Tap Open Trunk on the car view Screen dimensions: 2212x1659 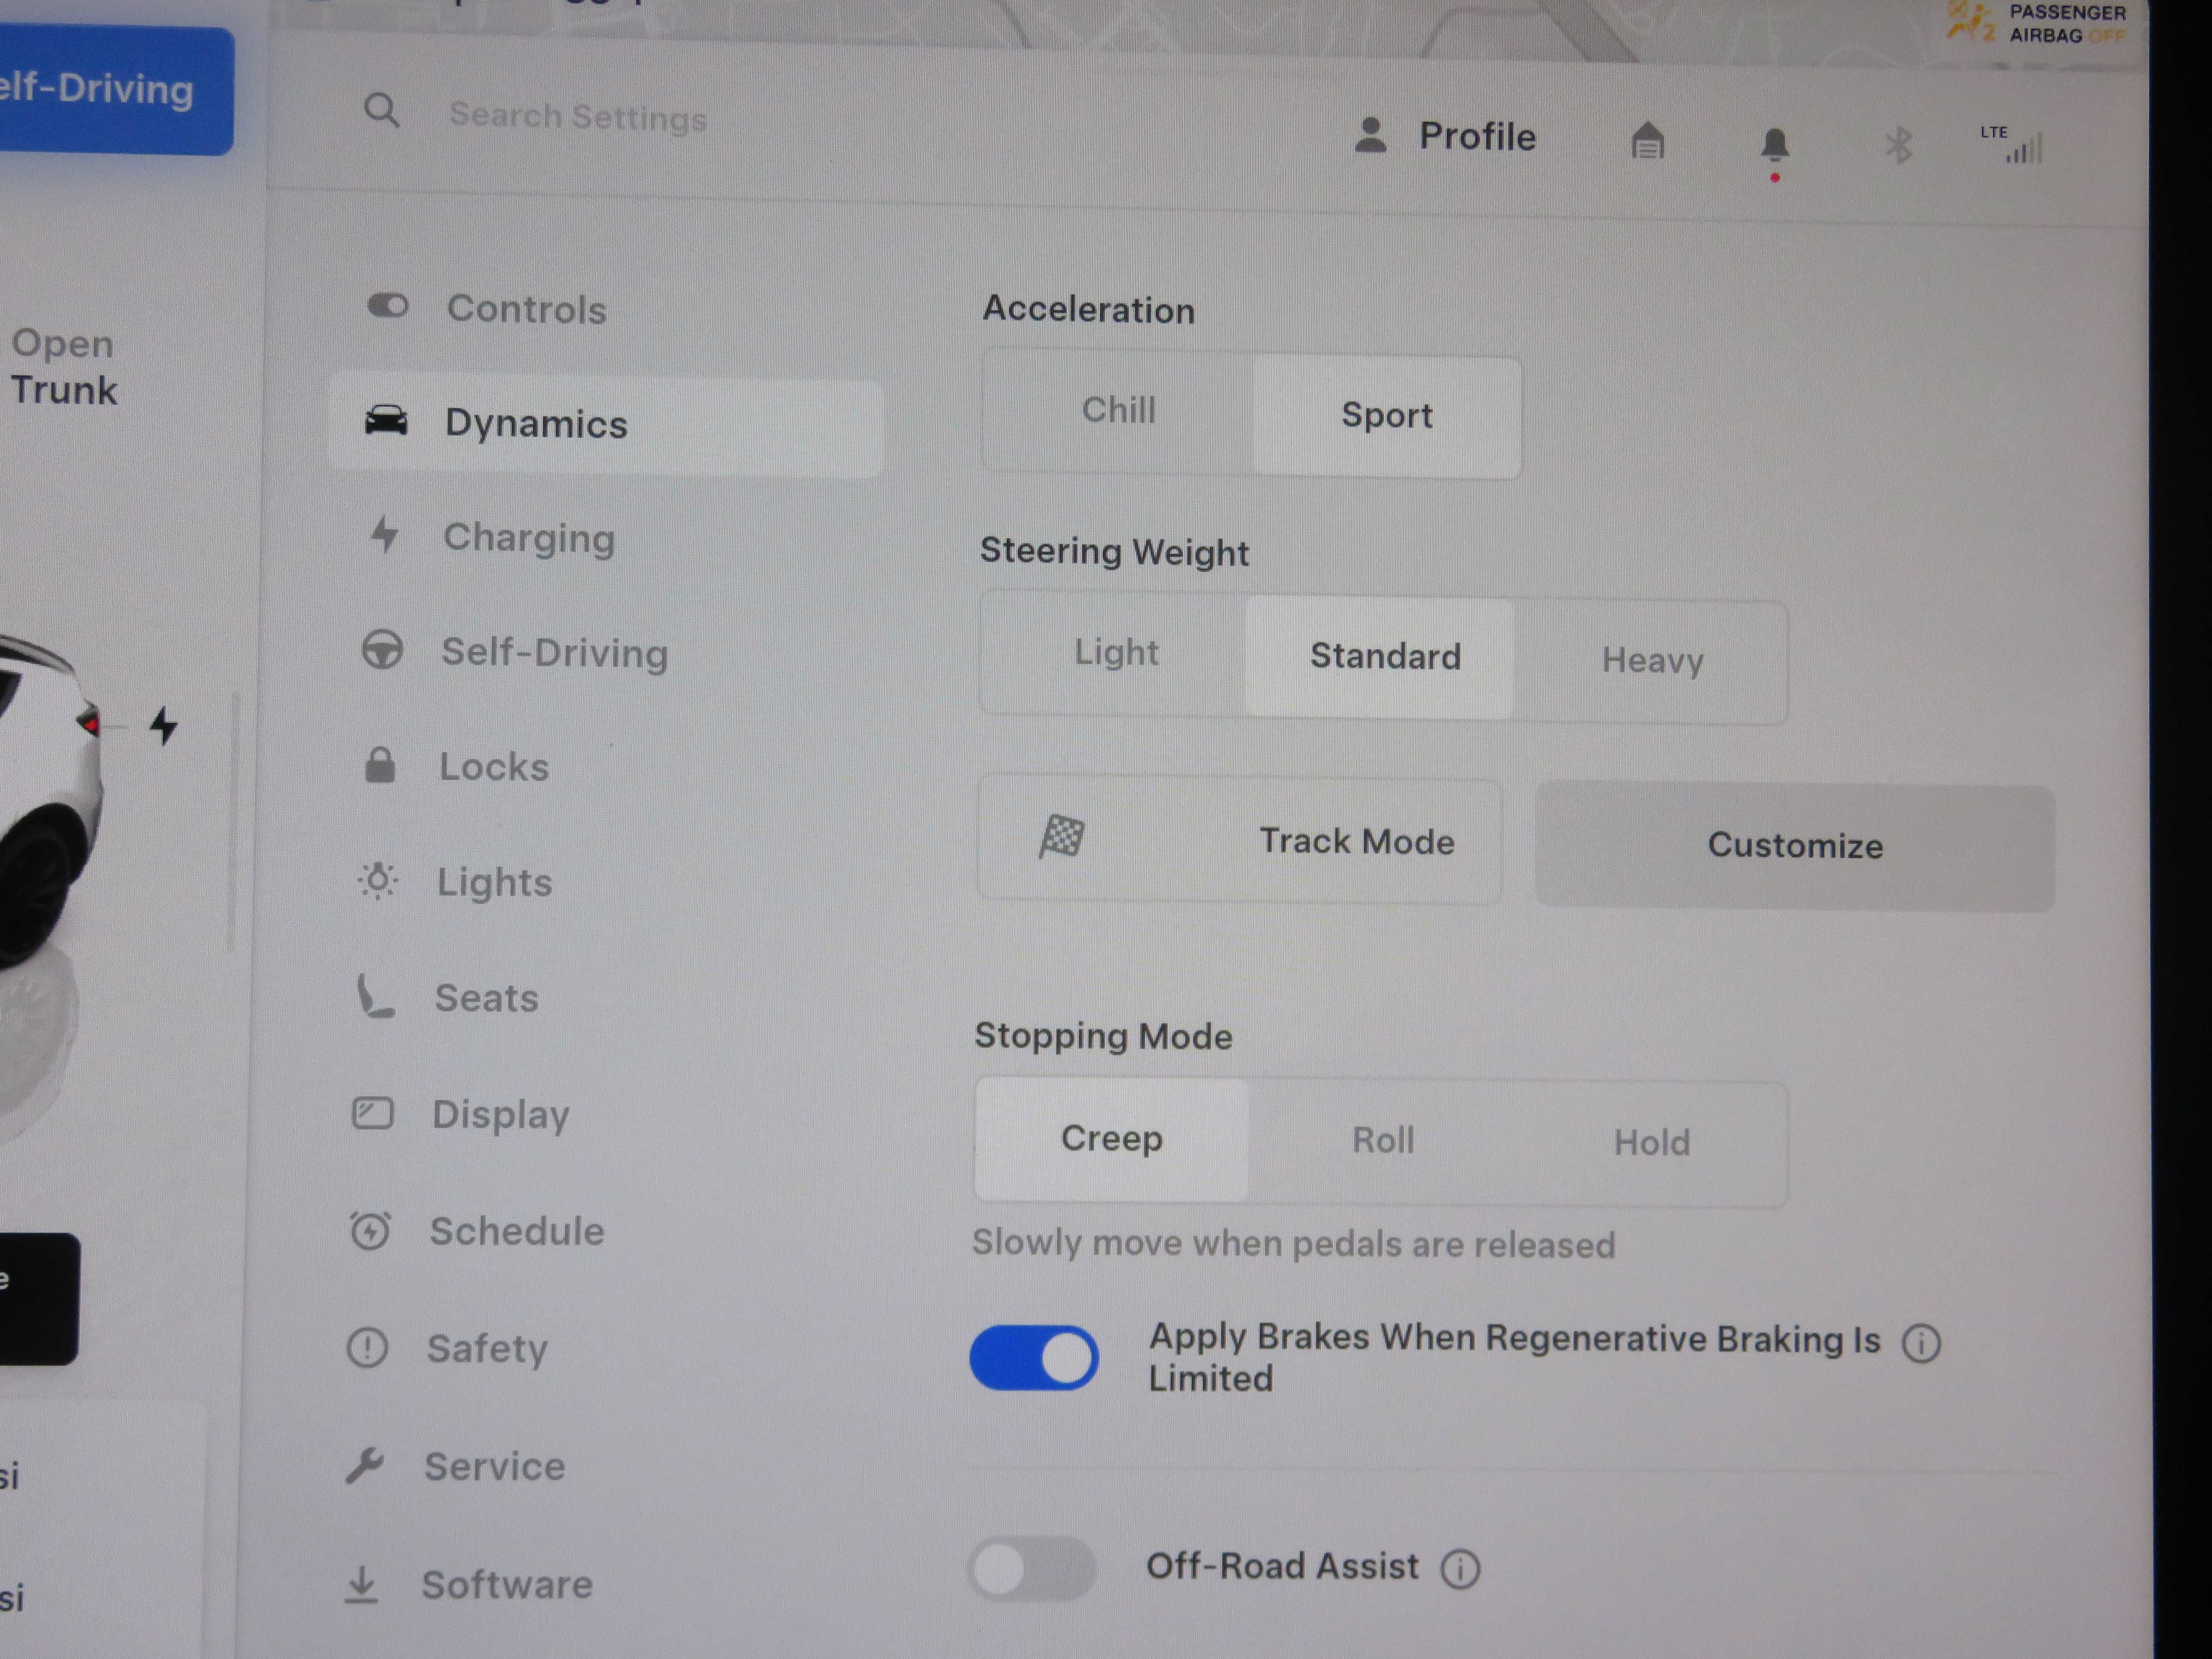64,367
